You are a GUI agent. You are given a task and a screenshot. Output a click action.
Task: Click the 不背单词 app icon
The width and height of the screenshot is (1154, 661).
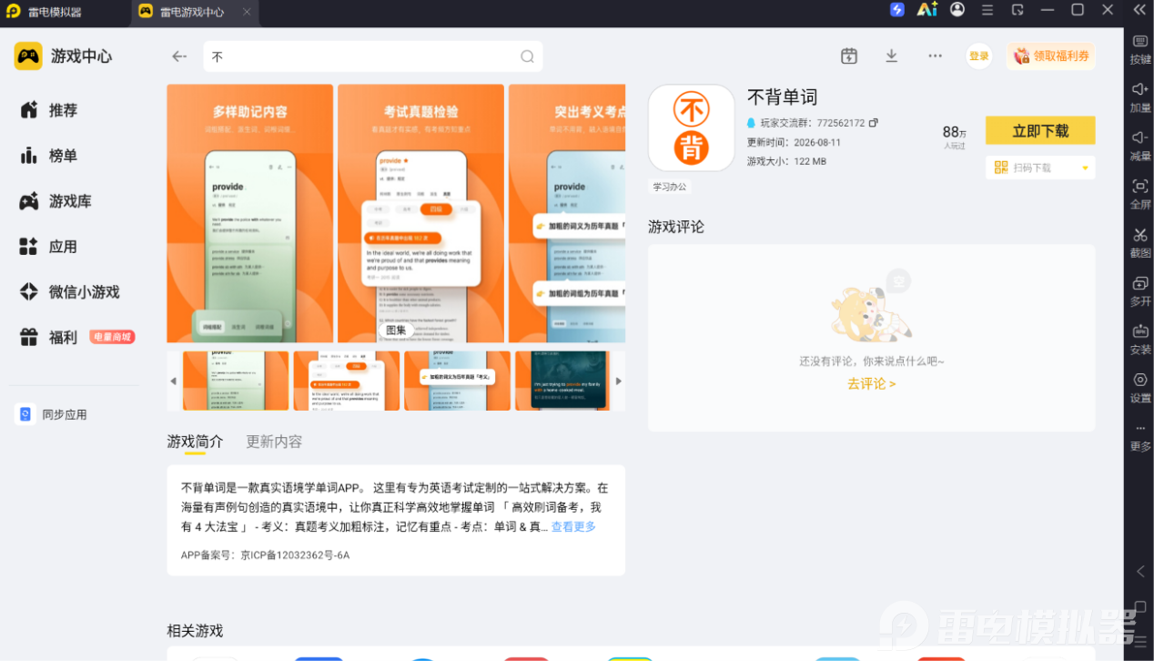(691, 128)
